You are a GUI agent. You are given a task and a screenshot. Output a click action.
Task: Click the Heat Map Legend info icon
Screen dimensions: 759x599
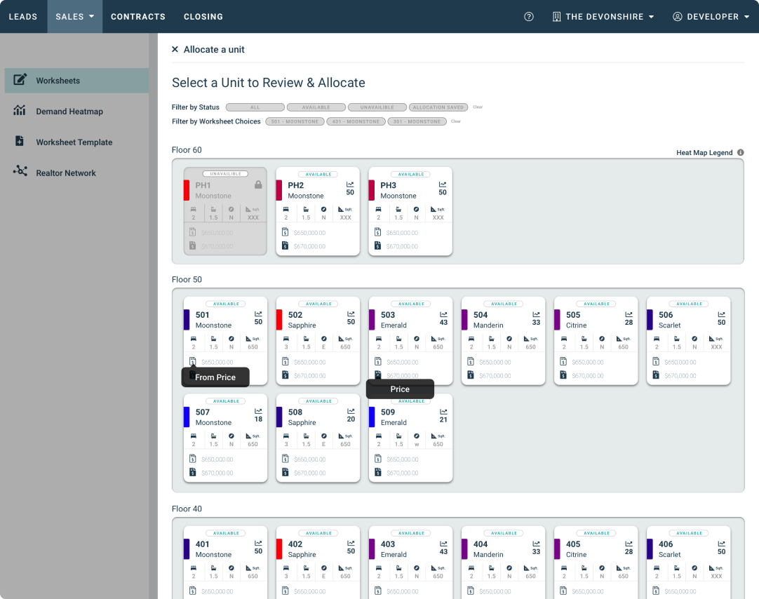pyautogui.click(x=740, y=152)
